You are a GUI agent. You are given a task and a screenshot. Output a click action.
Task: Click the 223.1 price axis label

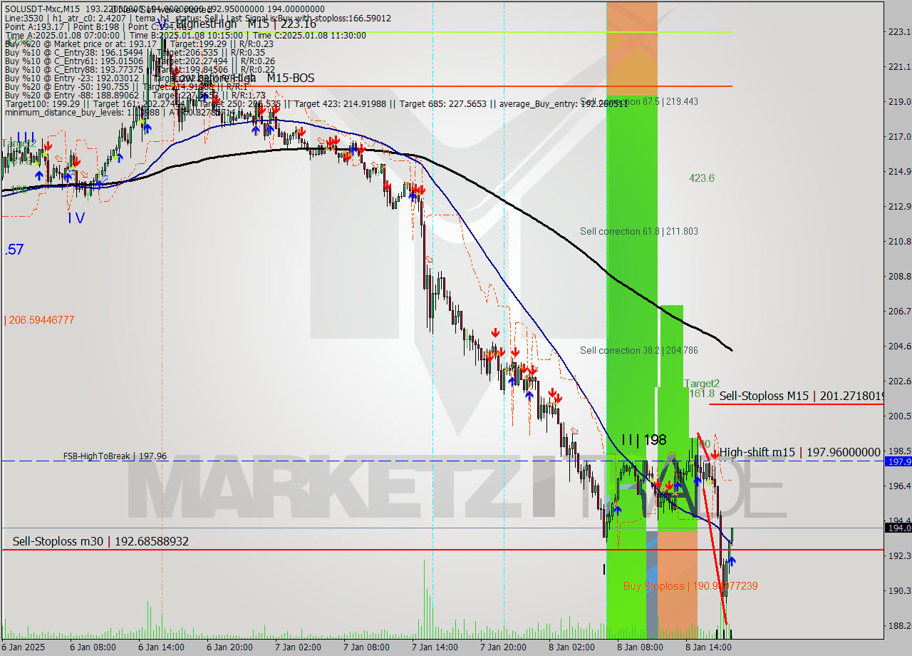pyautogui.click(x=898, y=31)
